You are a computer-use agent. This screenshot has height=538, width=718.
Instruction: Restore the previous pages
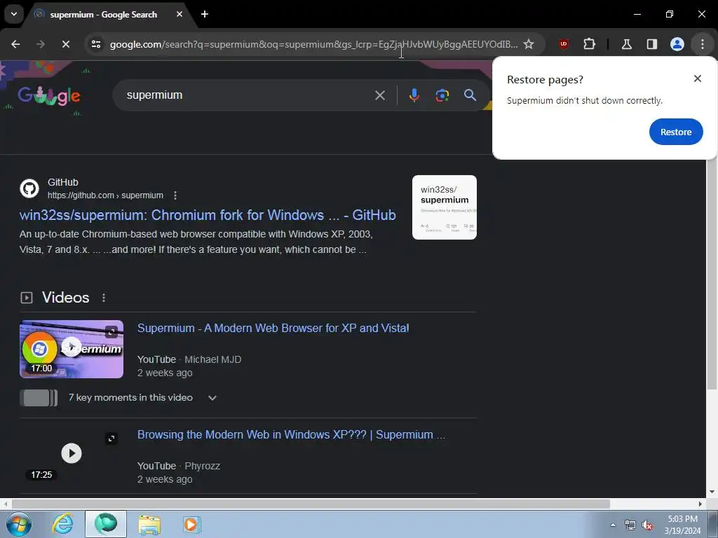pyautogui.click(x=676, y=132)
